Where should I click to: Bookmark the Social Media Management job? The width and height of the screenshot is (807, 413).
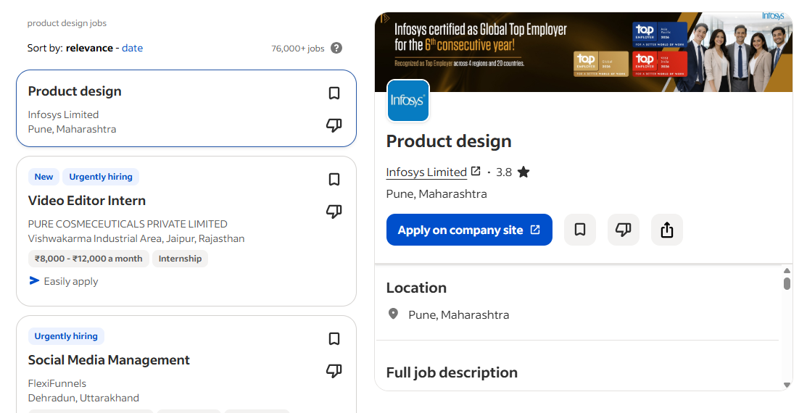(x=334, y=339)
